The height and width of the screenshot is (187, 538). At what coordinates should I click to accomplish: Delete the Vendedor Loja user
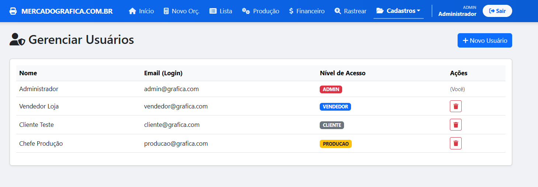coord(455,106)
